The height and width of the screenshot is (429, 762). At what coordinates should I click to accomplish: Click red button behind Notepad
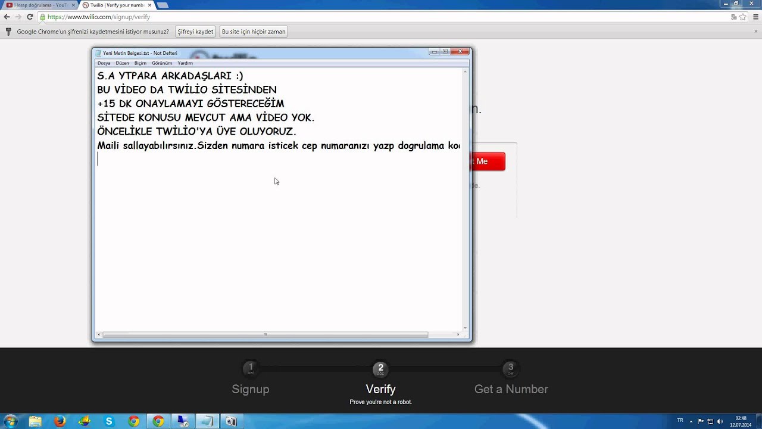pyautogui.click(x=488, y=161)
